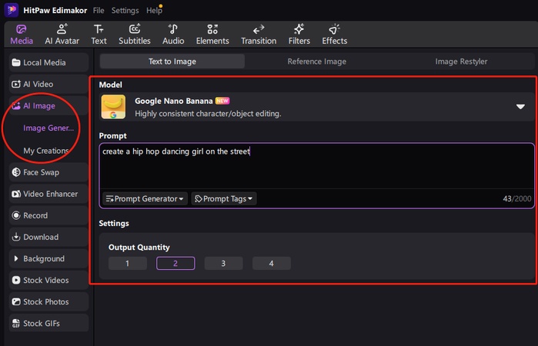
Task: Open Image Generator sub-item
Action: point(48,128)
